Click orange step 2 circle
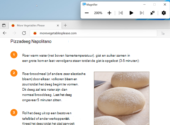 [14, 73]
